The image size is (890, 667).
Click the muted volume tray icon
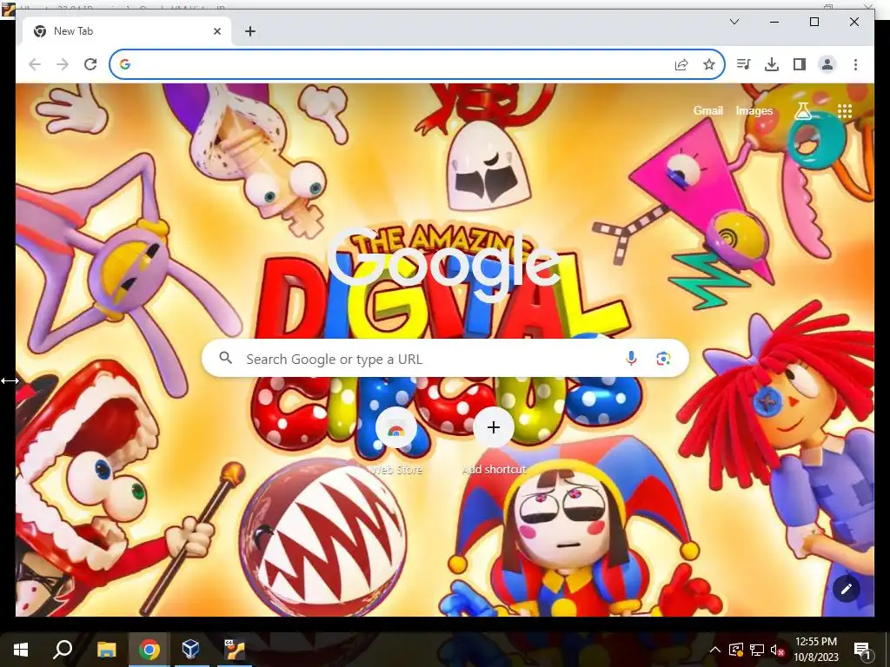point(777,650)
